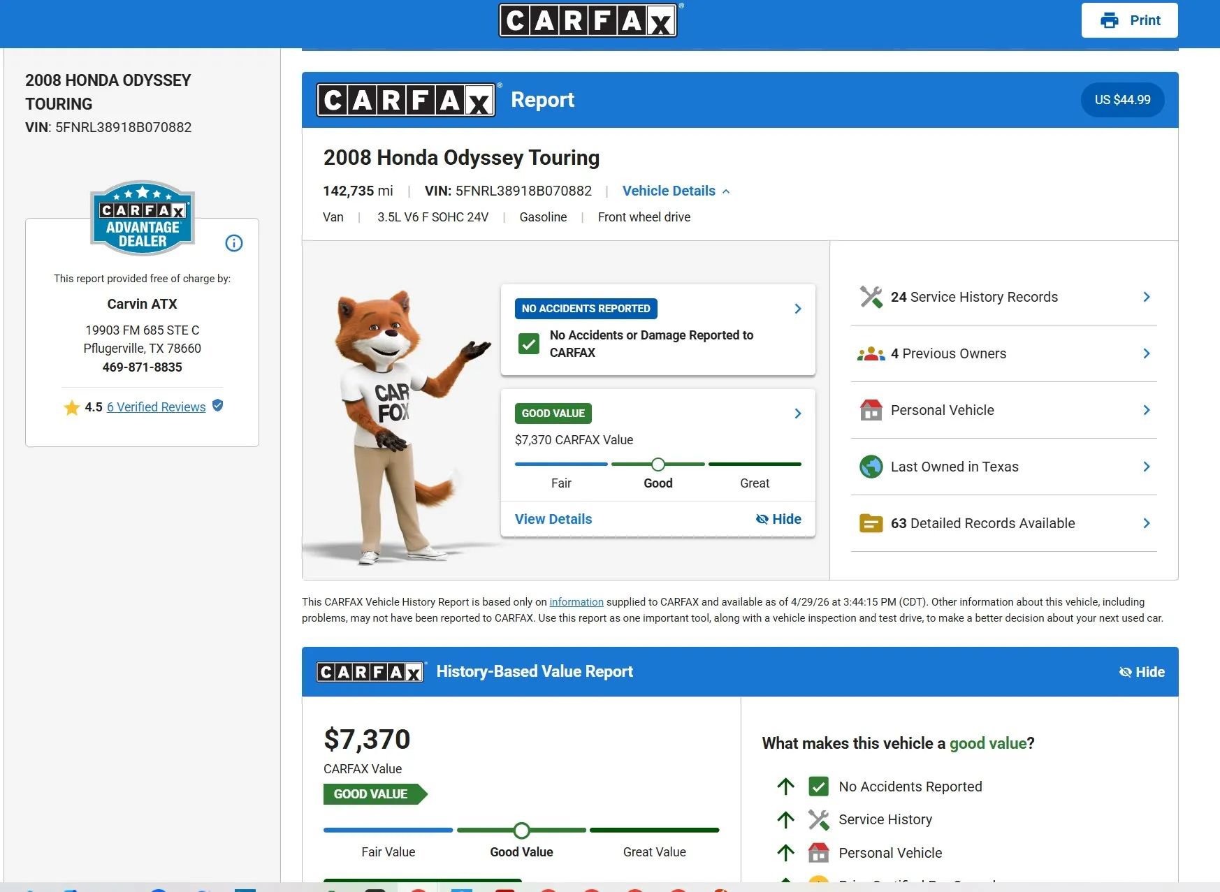The image size is (1220, 892).
Task: Click the 142,735 mi mileage text
Action: (x=358, y=191)
